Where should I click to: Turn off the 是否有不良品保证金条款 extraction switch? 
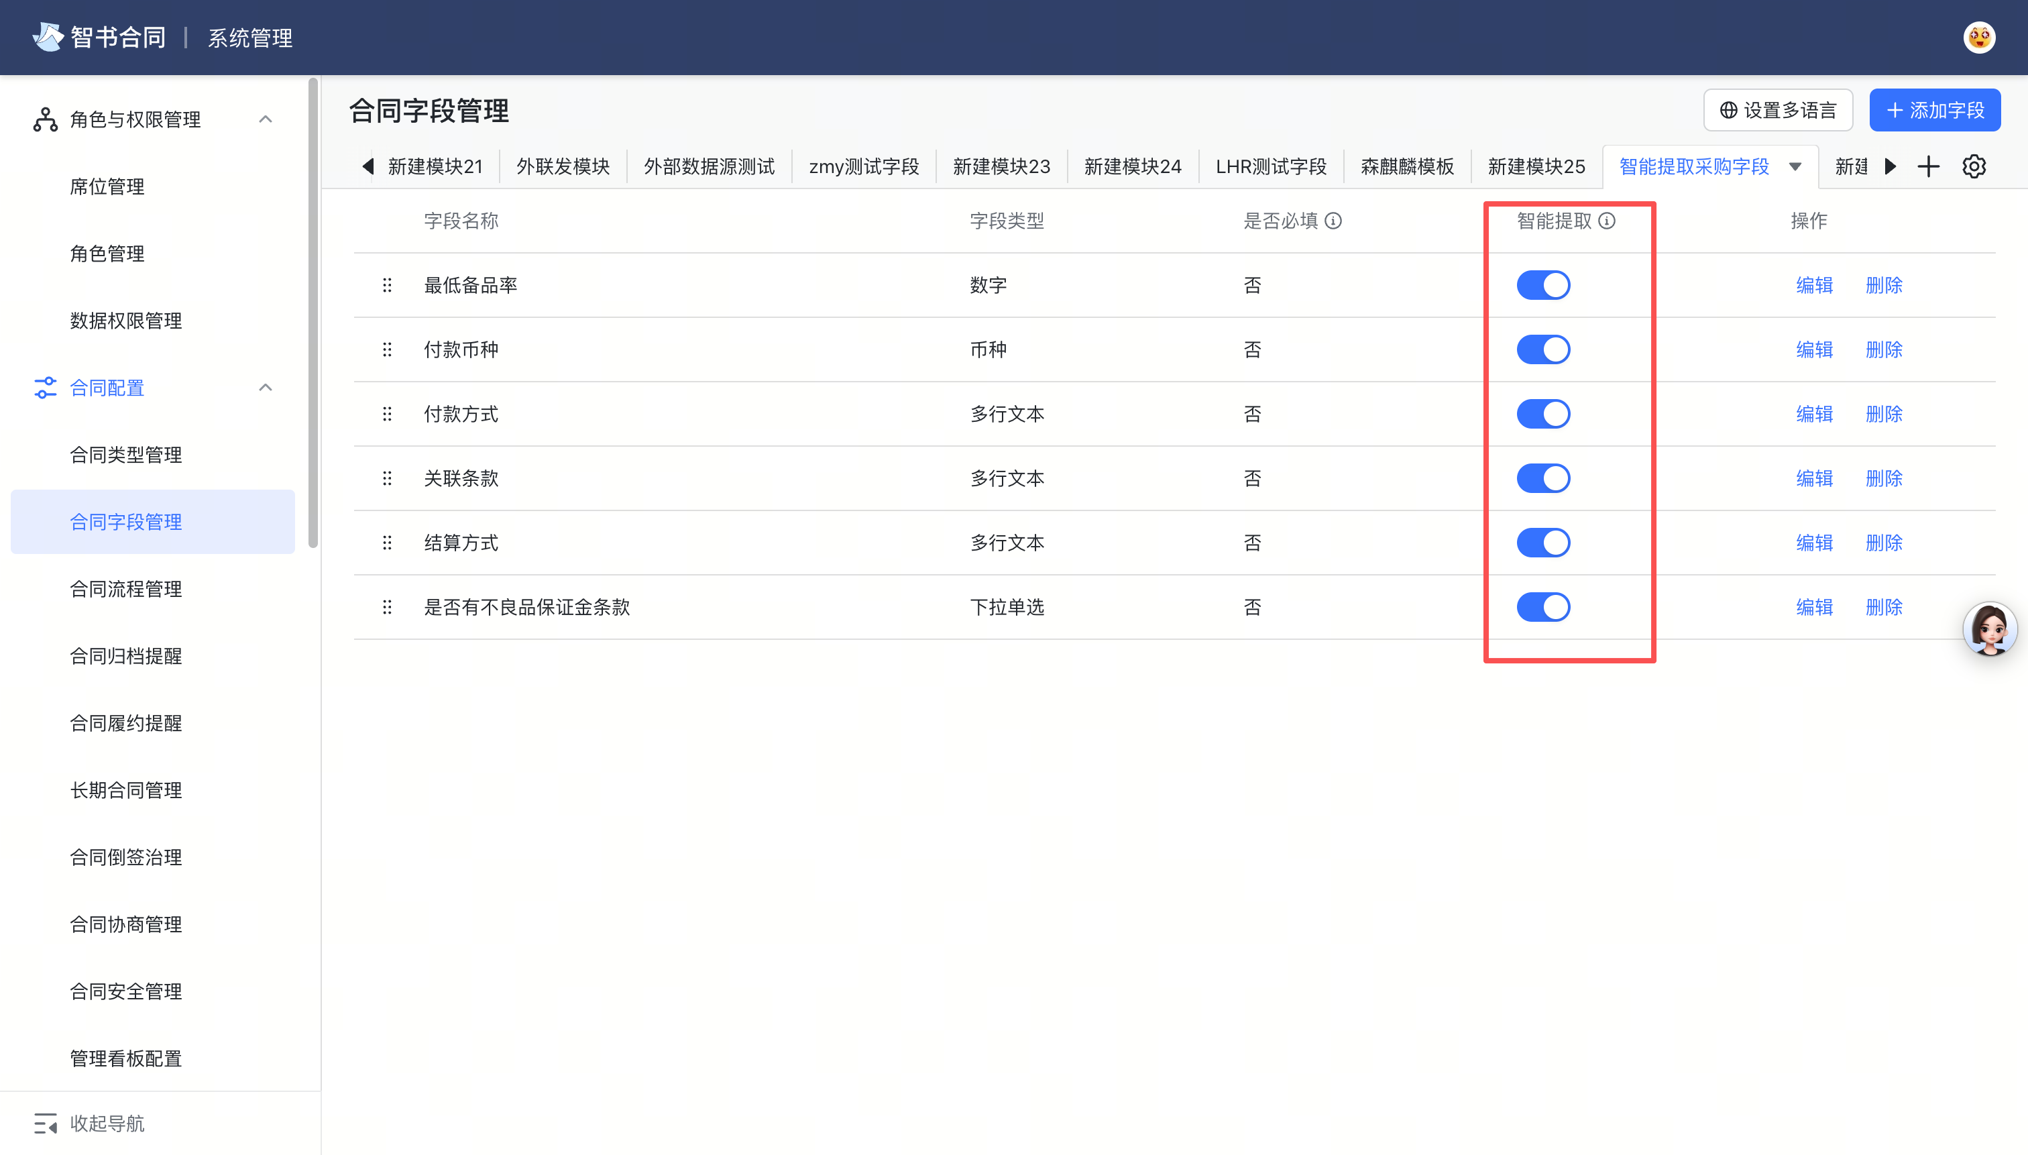pyautogui.click(x=1542, y=607)
